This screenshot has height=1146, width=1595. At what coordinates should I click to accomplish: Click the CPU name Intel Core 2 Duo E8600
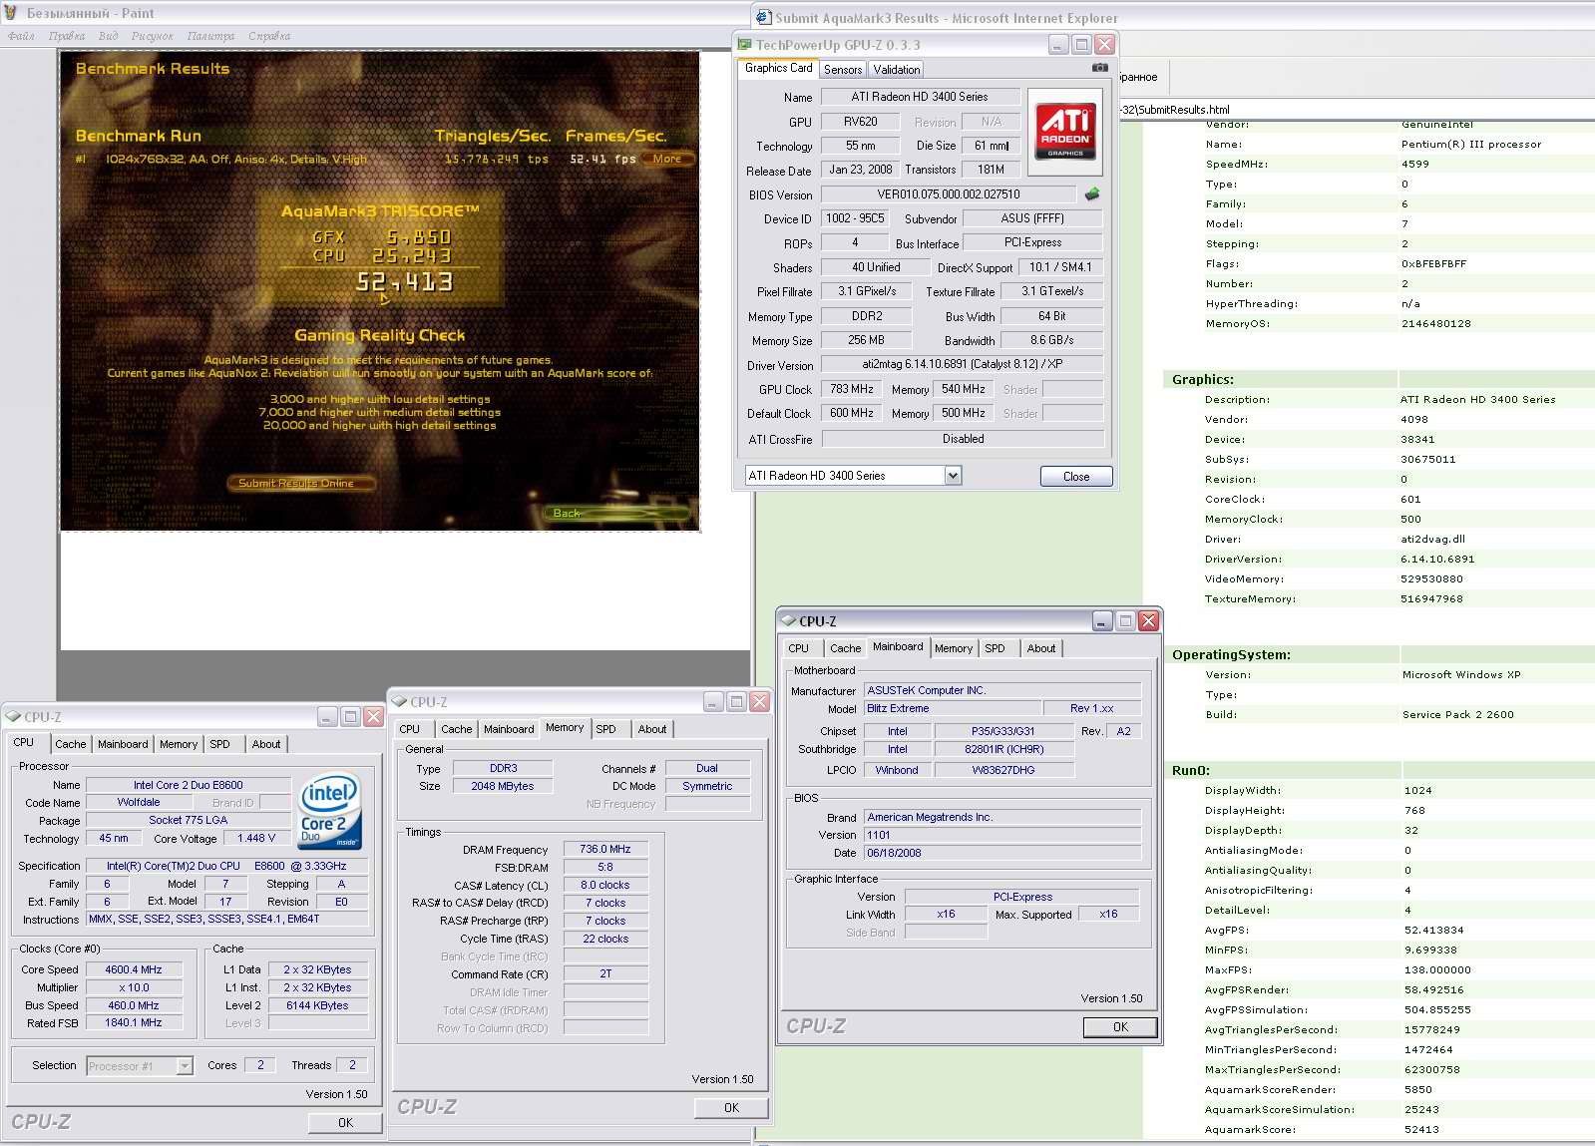(x=189, y=785)
